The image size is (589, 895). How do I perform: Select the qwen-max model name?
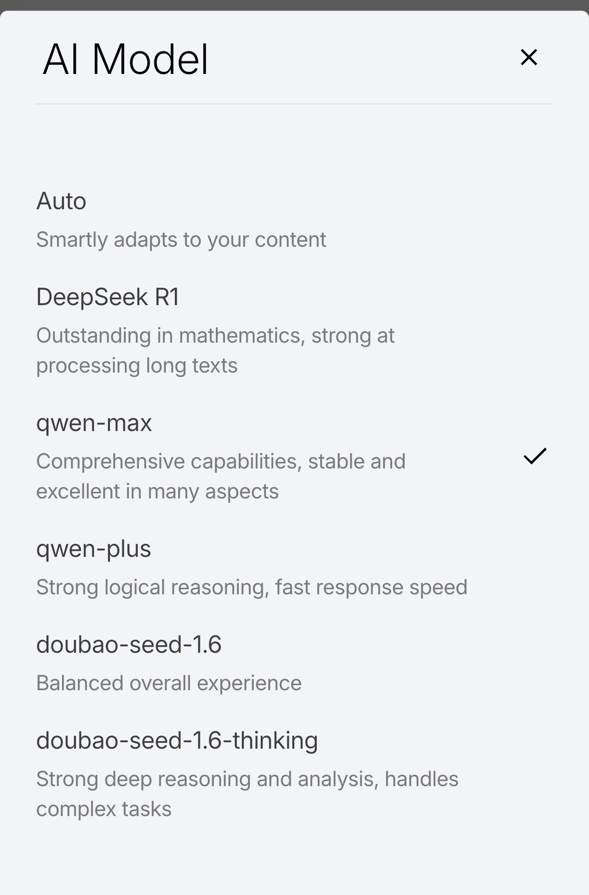click(x=94, y=424)
